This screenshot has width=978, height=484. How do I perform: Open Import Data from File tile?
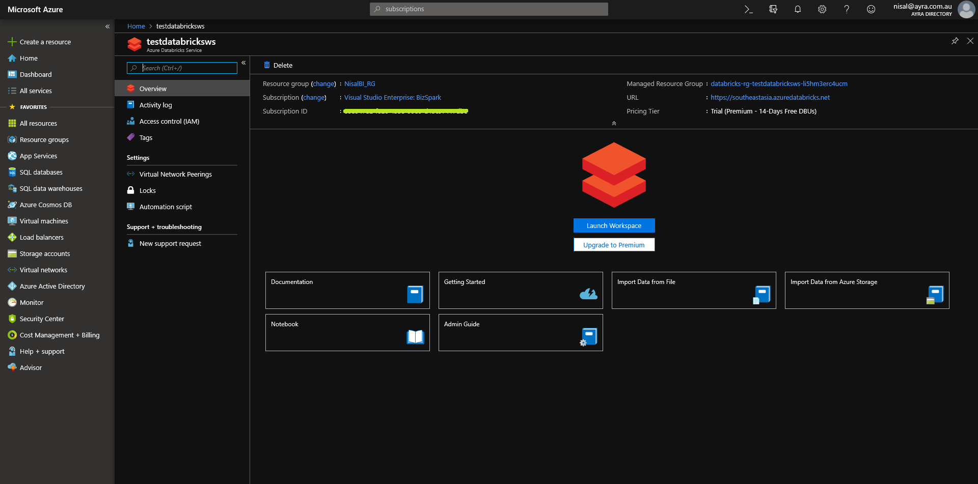click(x=694, y=290)
